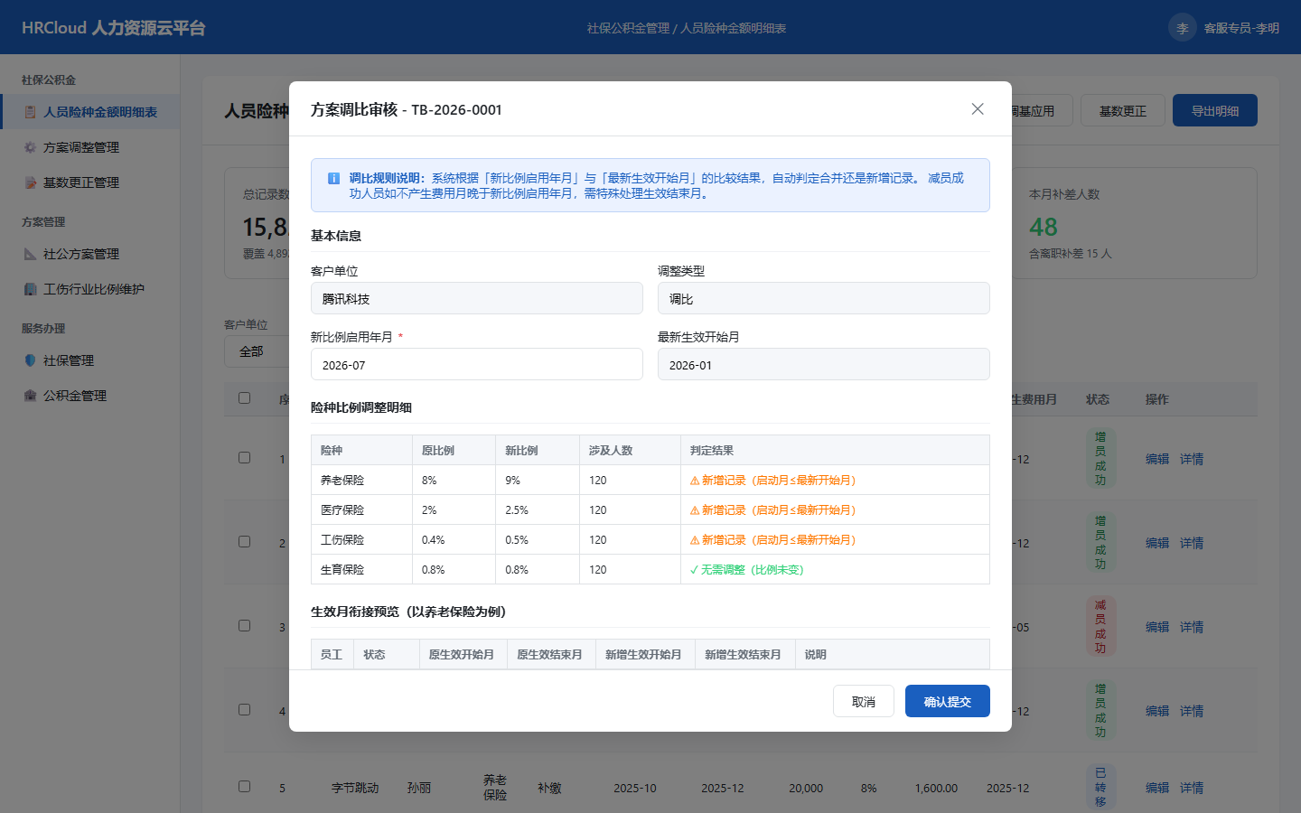Image resolution: width=1301 pixels, height=813 pixels.
Task: Click warning icon in 工伤保险 判定结果
Action: [695, 540]
